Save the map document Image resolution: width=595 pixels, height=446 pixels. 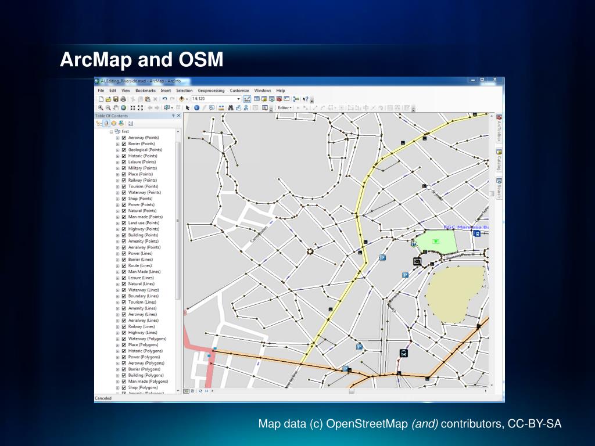point(116,99)
